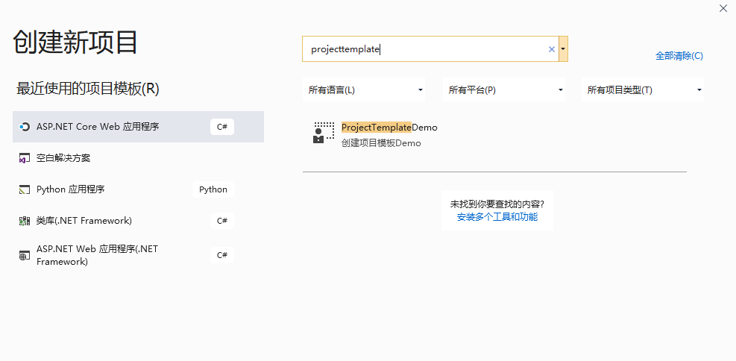This screenshot has height=361, width=736.
Task: Open the 所有语言(L) language filter dropdown
Action: pos(364,90)
